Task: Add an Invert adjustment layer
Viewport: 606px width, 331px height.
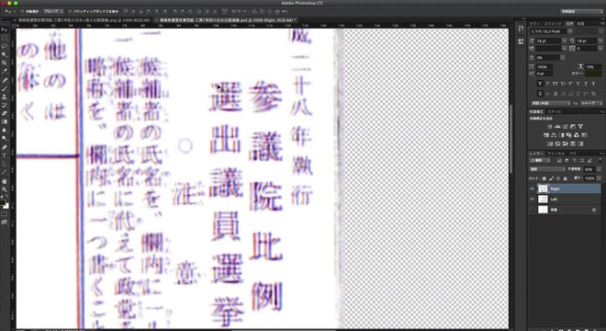Action: (550, 143)
